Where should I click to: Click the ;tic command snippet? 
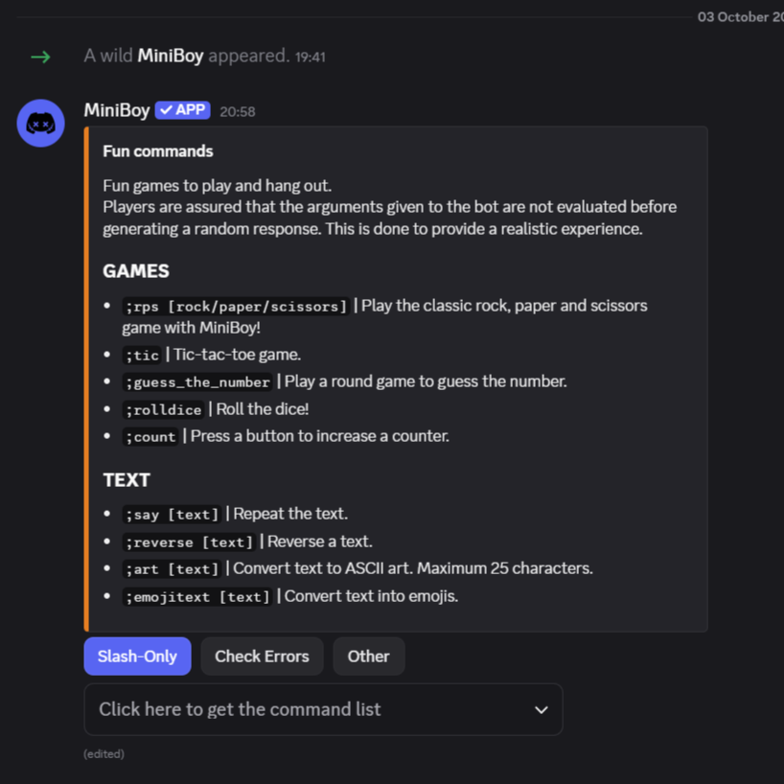142,356
